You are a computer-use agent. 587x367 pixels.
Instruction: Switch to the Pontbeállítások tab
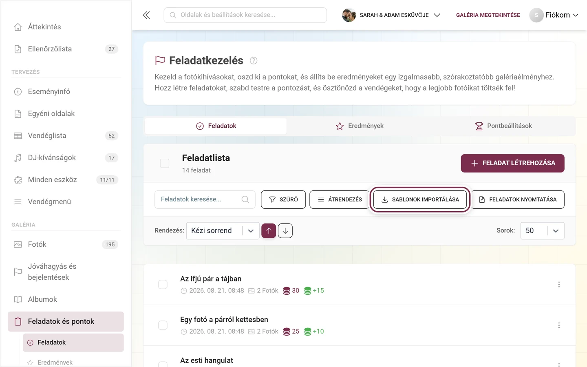coord(503,126)
